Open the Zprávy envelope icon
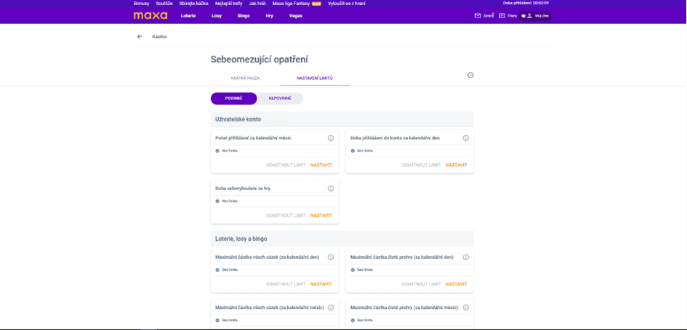This screenshot has height=330, width=687. [478, 16]
